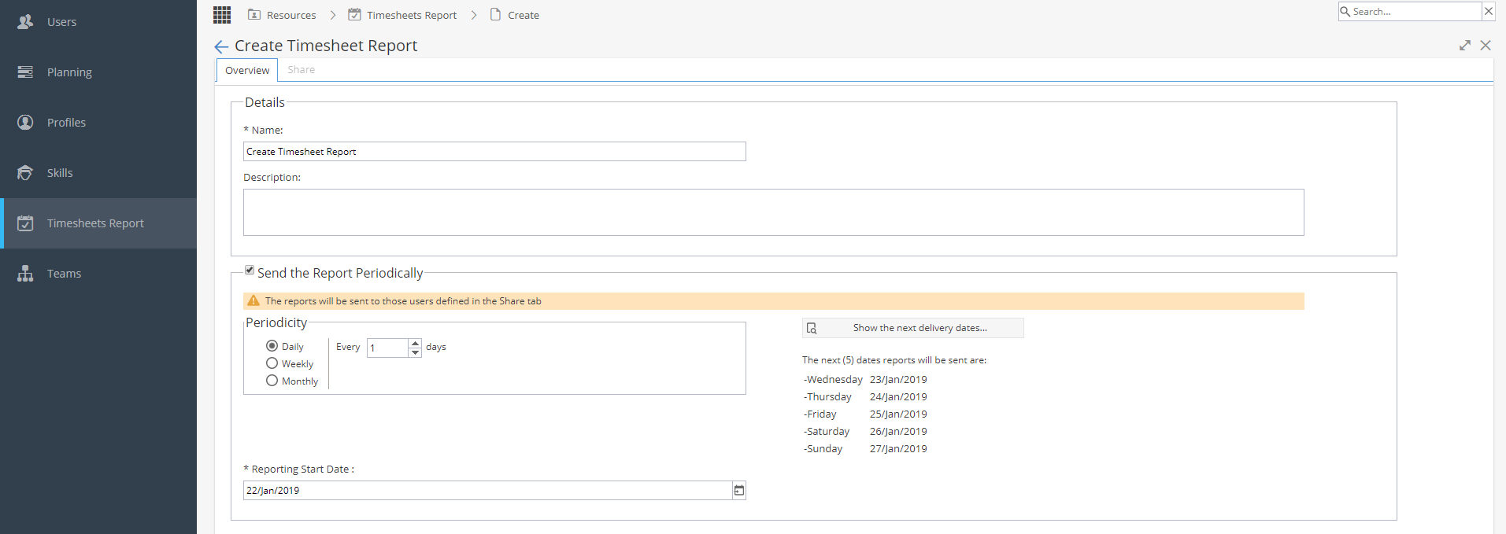The width and height of the screenshot is (1506, 534).
Task: Go to Timesheets Report breadcrumb link
Action: pos(412,15)
